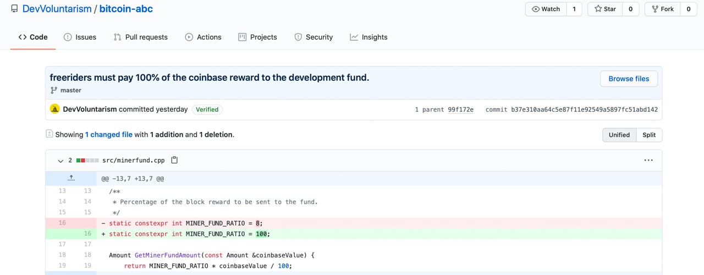Open the Insights tab

coord(369,37)
